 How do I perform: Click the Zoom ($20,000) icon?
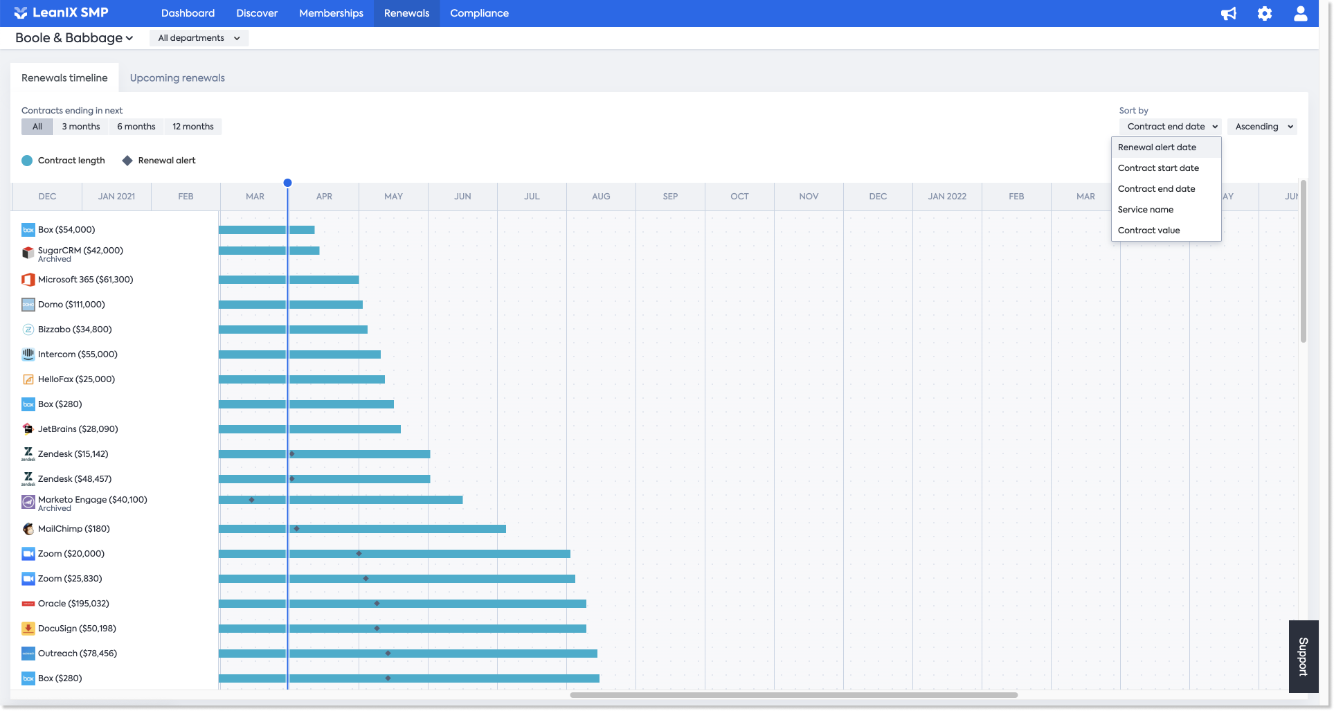[28, 554]
